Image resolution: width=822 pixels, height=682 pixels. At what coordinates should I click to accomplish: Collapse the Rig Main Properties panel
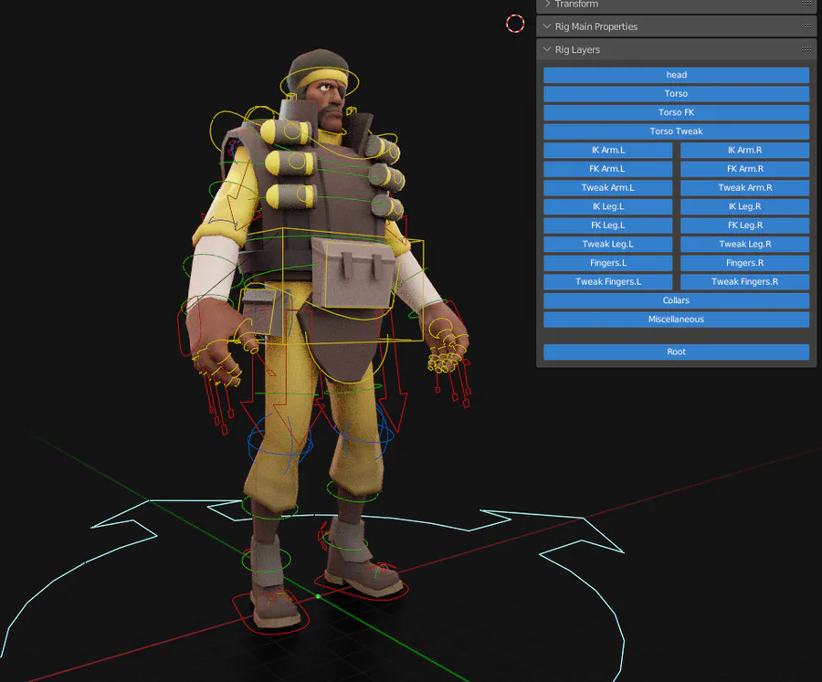coord(547,26)
